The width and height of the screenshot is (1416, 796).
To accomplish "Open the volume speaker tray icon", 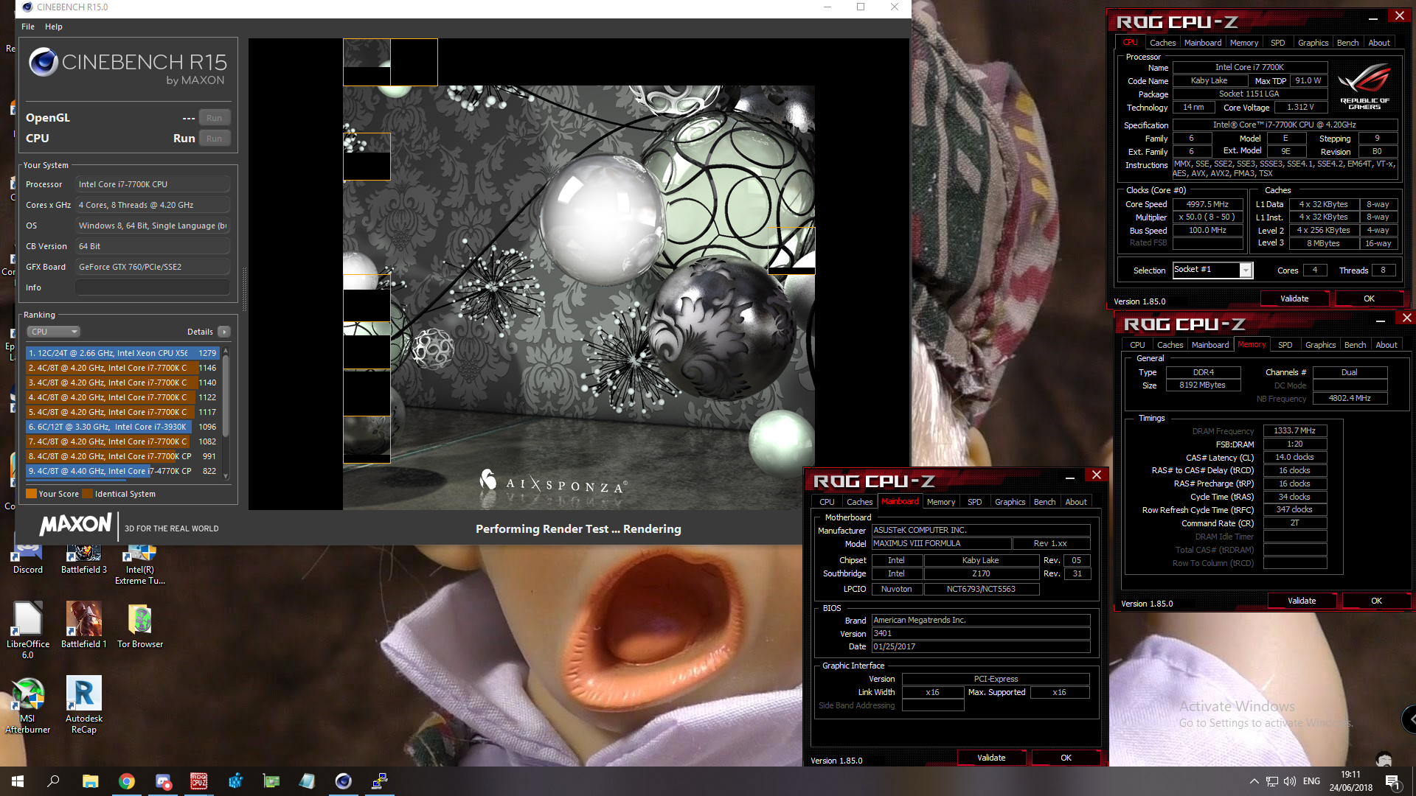I will 1290,781.
